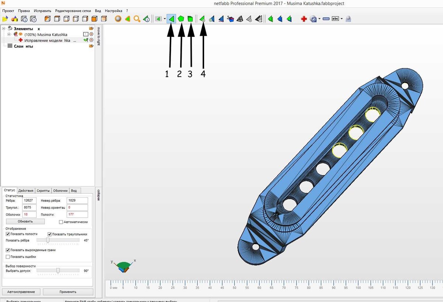The image size is (443, 302).
Task: Open the Правка menu
Action: coord(24,11)
